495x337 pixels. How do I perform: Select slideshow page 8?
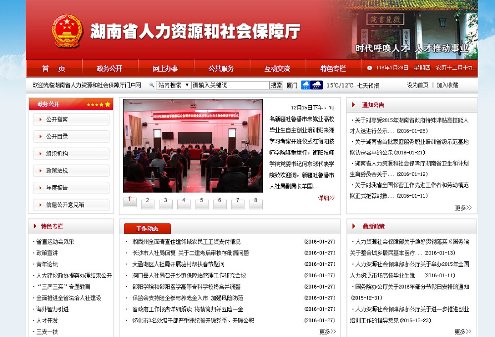click(256, 203)
